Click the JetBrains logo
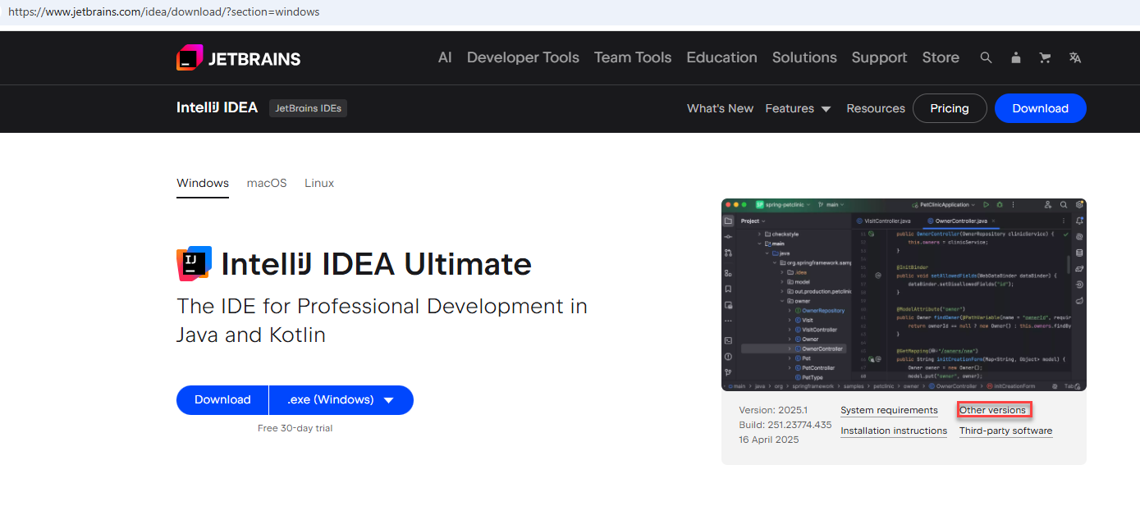1140x515 pixels. pyautogui.click(x=239, y=58)
